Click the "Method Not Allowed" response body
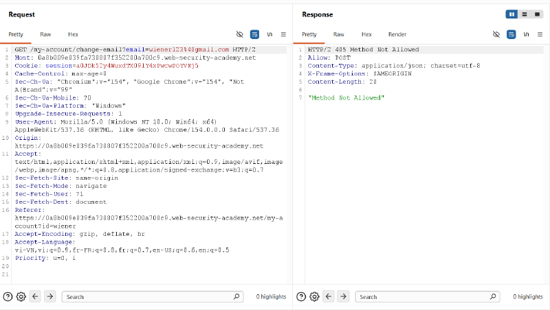550x310 pixels. [346, 98]
